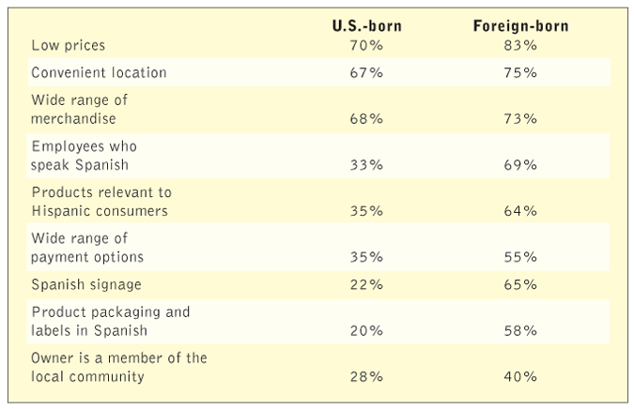
Task: Click the 22% Spanish signage value
Action: (365, 283)
